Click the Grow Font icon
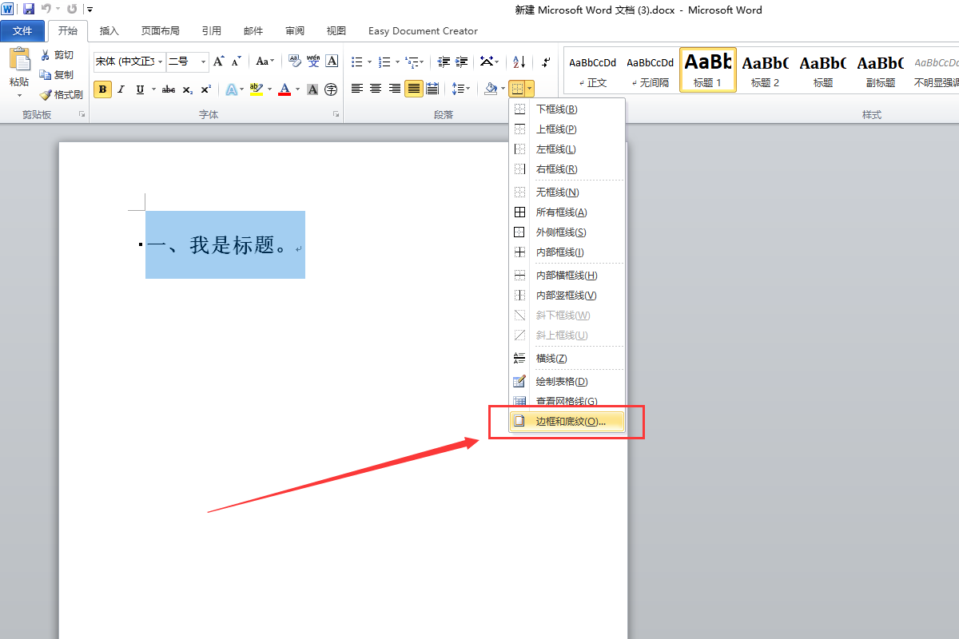Screen dimensions: 959x639 pos(219,62)
